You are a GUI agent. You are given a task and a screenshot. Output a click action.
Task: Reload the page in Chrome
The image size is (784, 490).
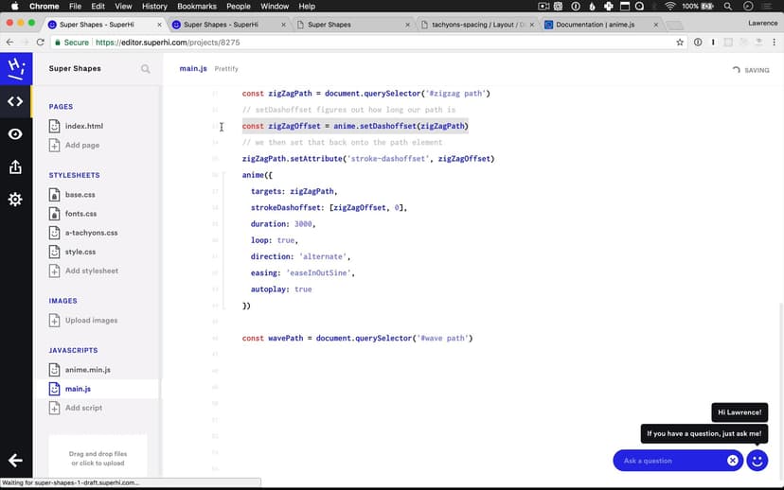pyautogui.click(x=41, y=43)
